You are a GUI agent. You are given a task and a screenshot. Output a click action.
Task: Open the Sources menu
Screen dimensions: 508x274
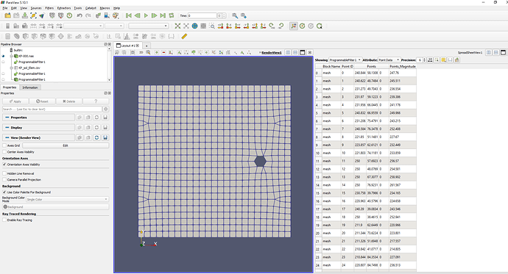(x=36, y=8)
